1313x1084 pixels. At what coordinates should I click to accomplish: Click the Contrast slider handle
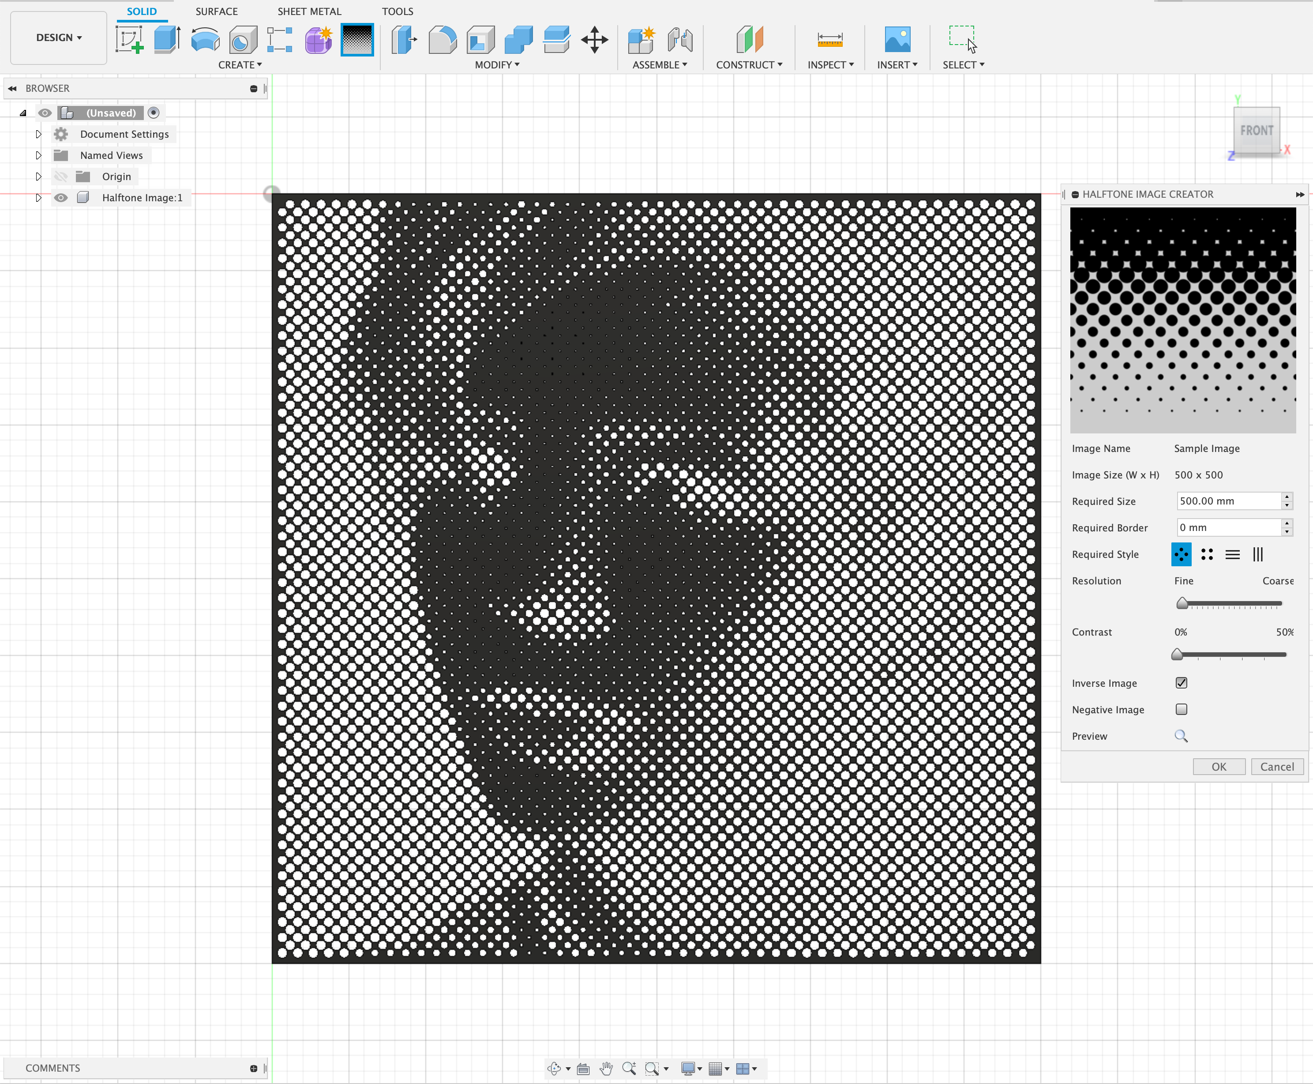[x=1177, y=655]
